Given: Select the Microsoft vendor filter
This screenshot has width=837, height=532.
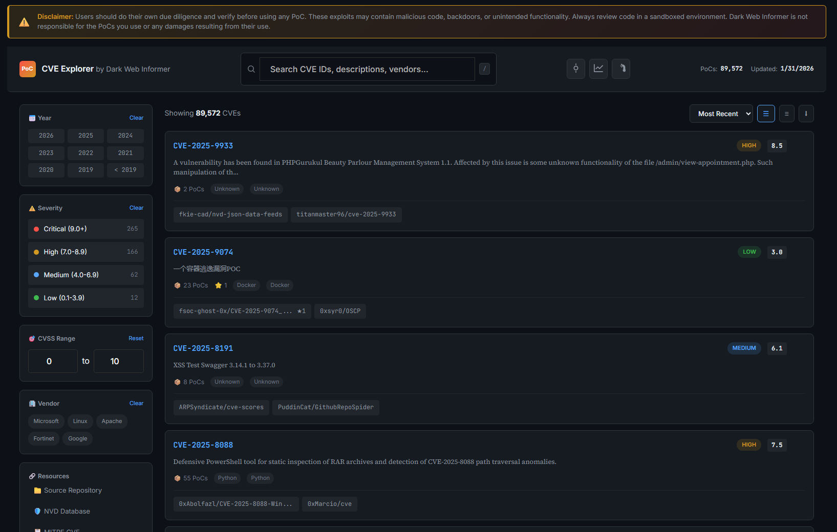Looking at the screenshot, I should [x=46, y=421].
